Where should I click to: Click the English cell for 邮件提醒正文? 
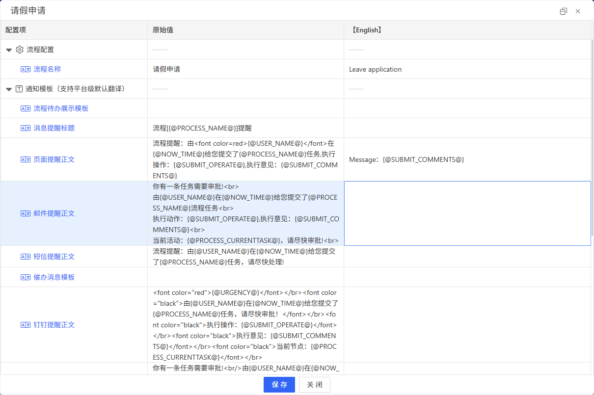click(467, 213)
